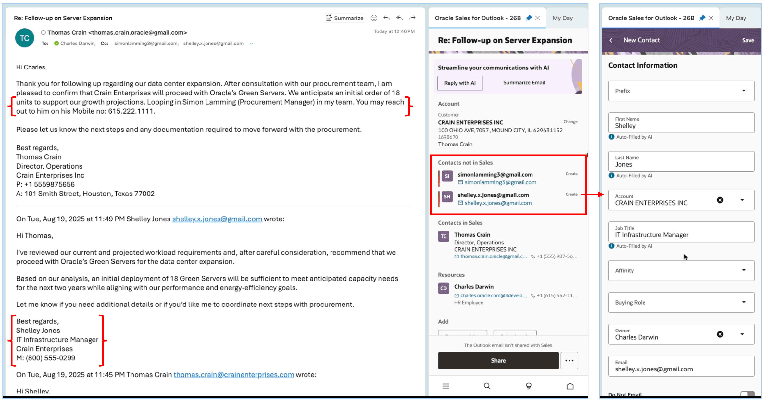
Task: Create a contact for simonlamming3@gmail.com
Action: click(x=571, y=174)
